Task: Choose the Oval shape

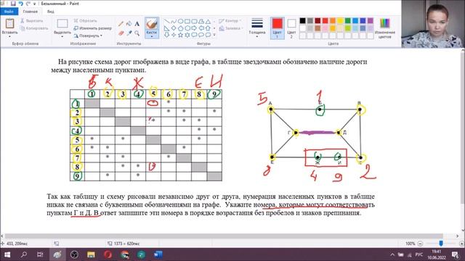Action: coord(180,21)
